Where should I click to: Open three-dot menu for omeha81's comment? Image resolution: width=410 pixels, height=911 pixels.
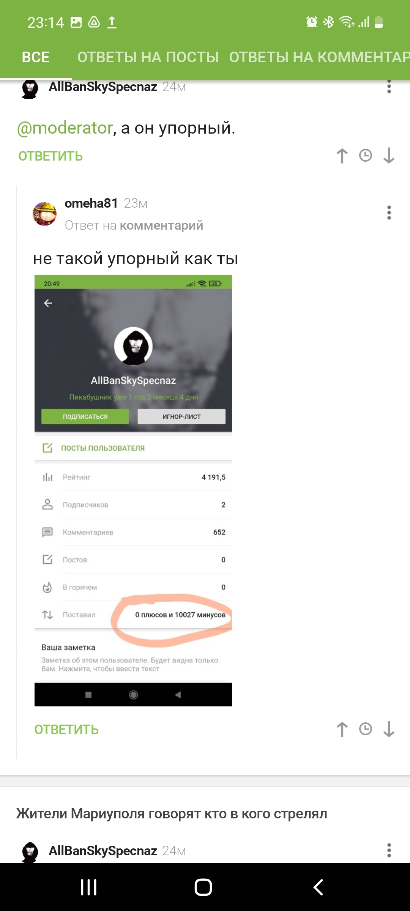click(x=389, y=213)
